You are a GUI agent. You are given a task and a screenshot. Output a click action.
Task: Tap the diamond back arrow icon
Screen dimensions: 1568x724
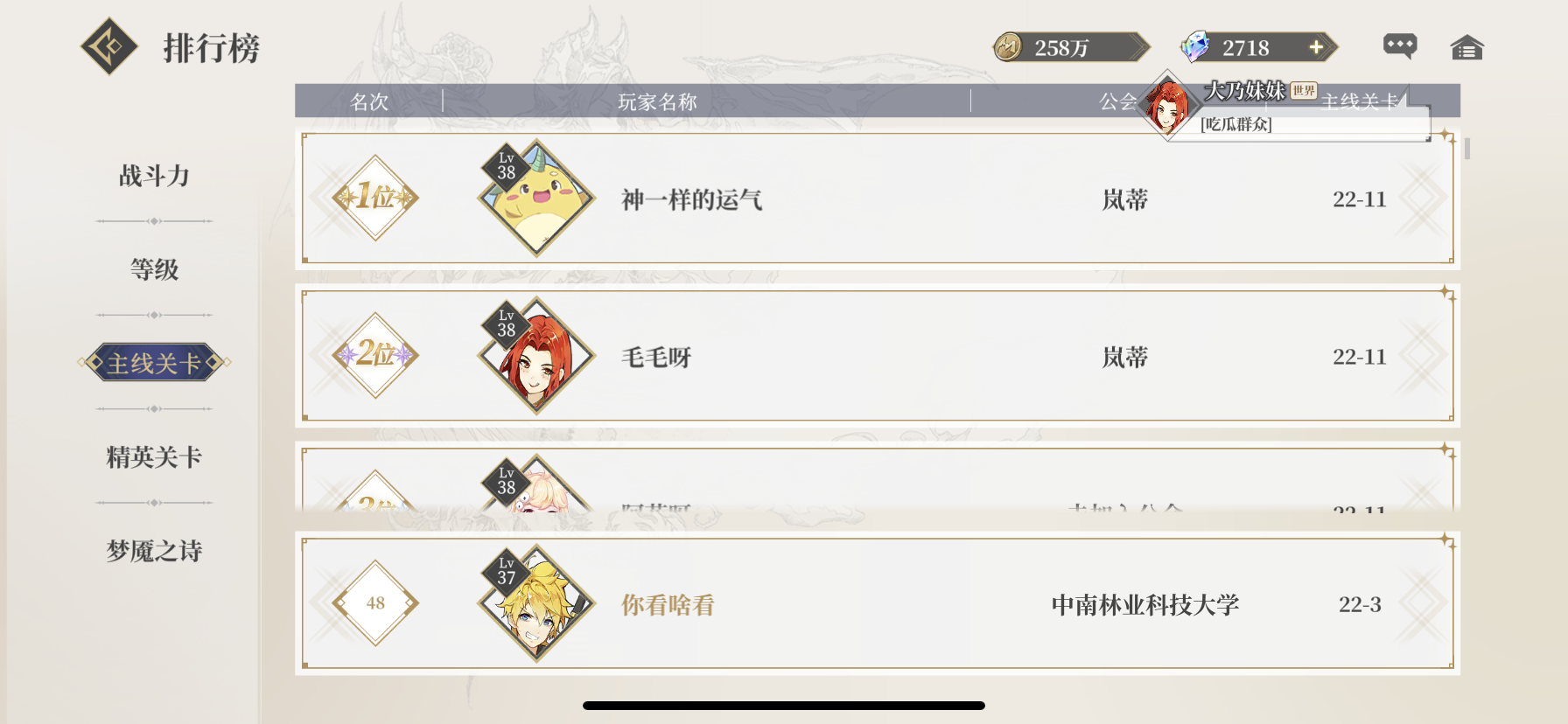point(109,46)
